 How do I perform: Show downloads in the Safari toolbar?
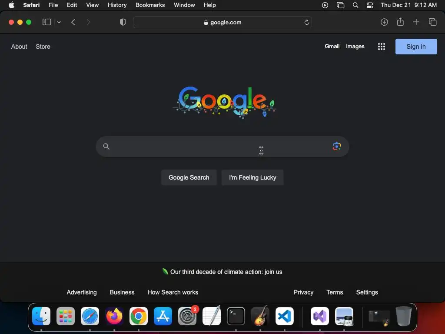(x=384, y=22)
